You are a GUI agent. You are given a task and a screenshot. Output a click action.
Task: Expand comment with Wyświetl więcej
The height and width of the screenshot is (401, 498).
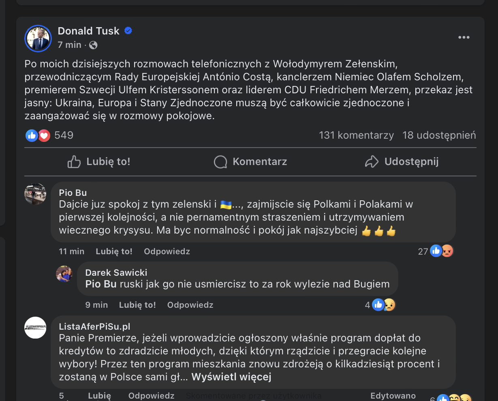coord(231,377)
